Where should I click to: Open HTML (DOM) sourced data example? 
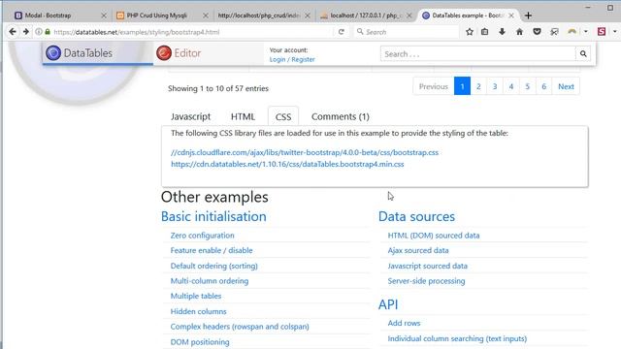pos(434,236)
